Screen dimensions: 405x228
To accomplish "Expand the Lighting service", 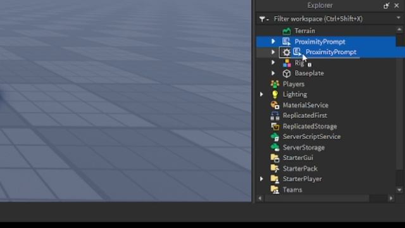I will pyautogui.click(x=261, y=94).
